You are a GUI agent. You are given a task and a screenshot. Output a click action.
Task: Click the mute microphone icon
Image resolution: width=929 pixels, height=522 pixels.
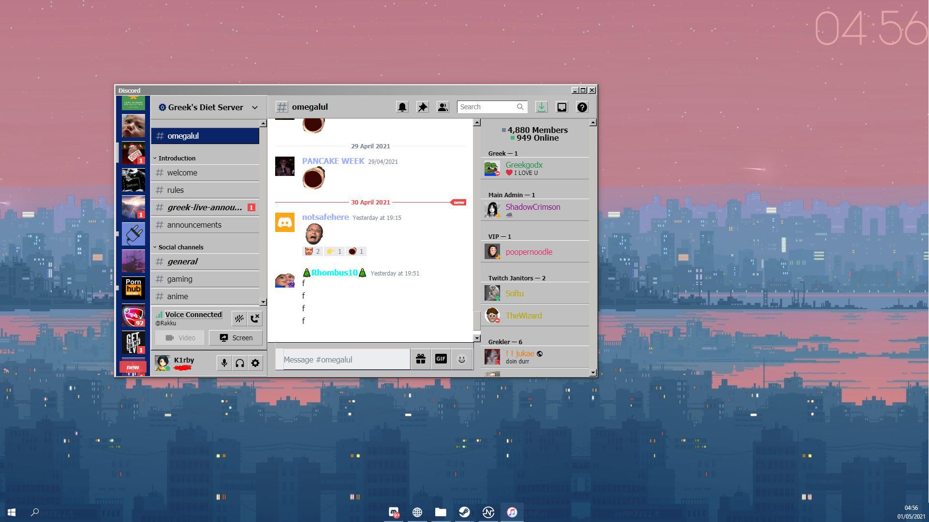coord(224,362)
